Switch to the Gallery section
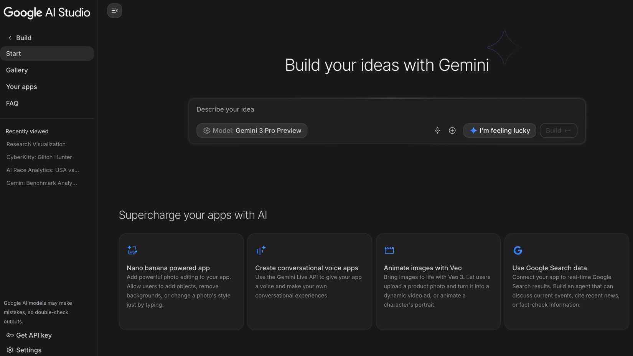 [17, 70]
